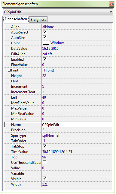Select the Width property label

[x=16, y=184]
